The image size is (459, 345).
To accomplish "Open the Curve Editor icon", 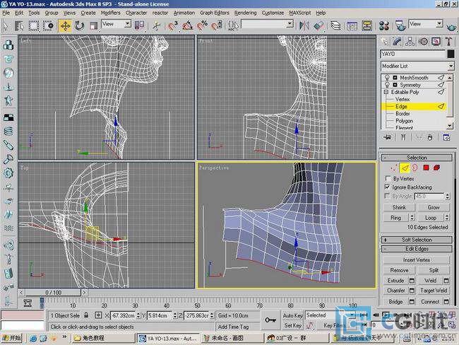I will point(352,25).
